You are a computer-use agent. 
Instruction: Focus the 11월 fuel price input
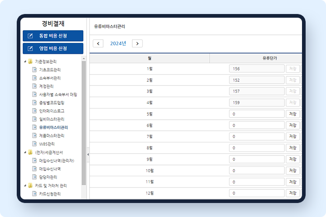tap(257, 182)
